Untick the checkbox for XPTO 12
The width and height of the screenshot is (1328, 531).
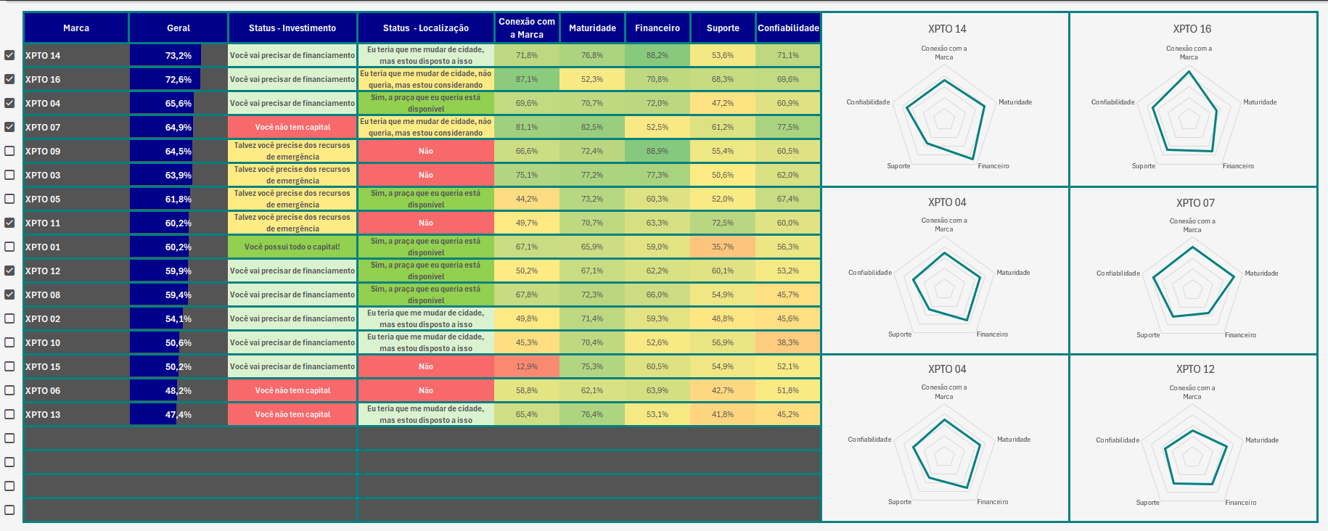coord(9,271)
